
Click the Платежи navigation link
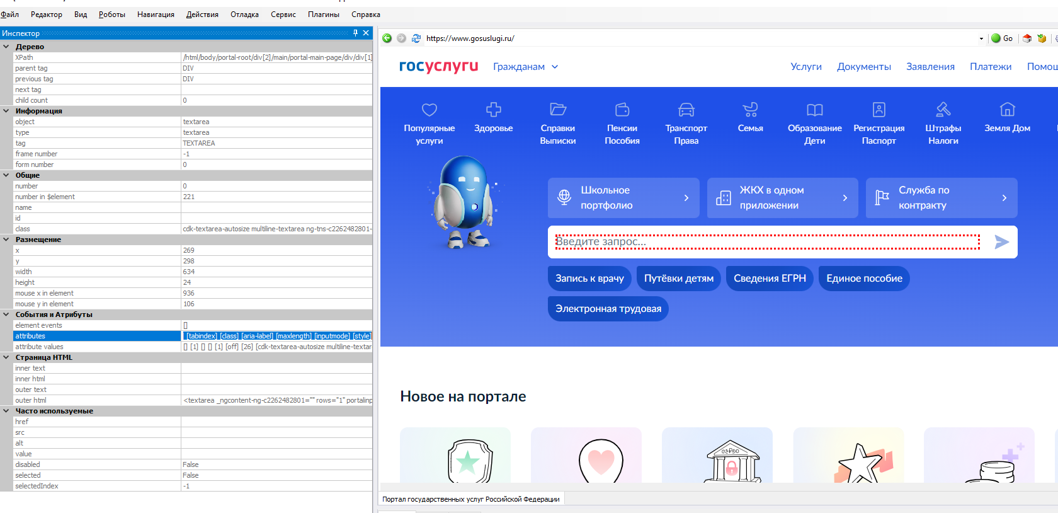coord(991,67)
